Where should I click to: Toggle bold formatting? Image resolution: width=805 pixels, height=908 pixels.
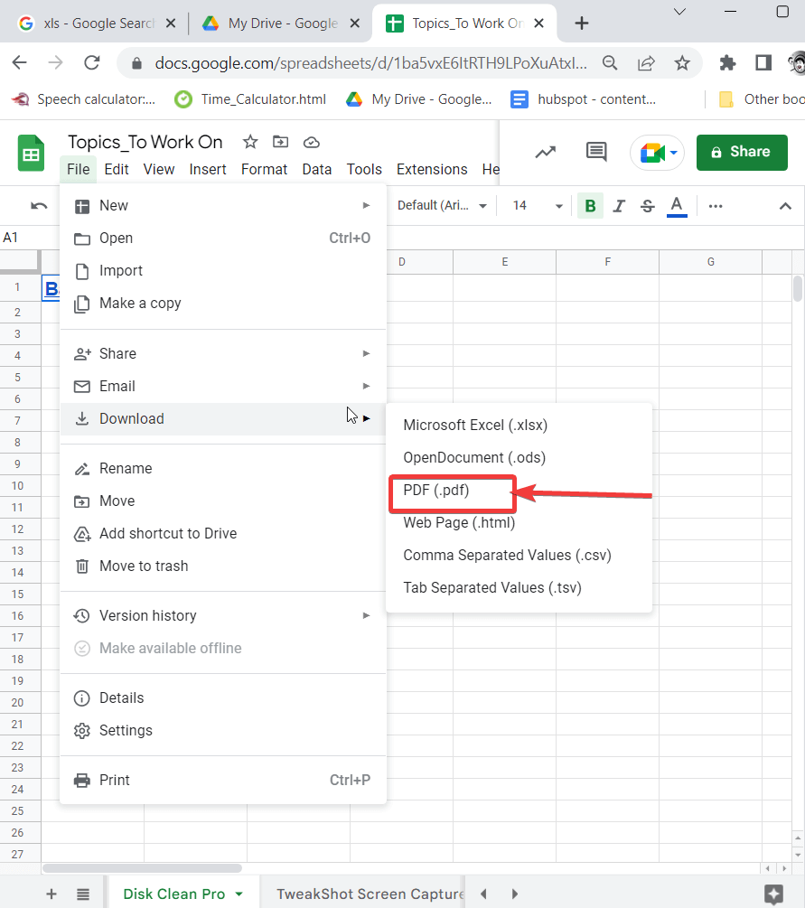pyautogui.click(x=590, y=206)
